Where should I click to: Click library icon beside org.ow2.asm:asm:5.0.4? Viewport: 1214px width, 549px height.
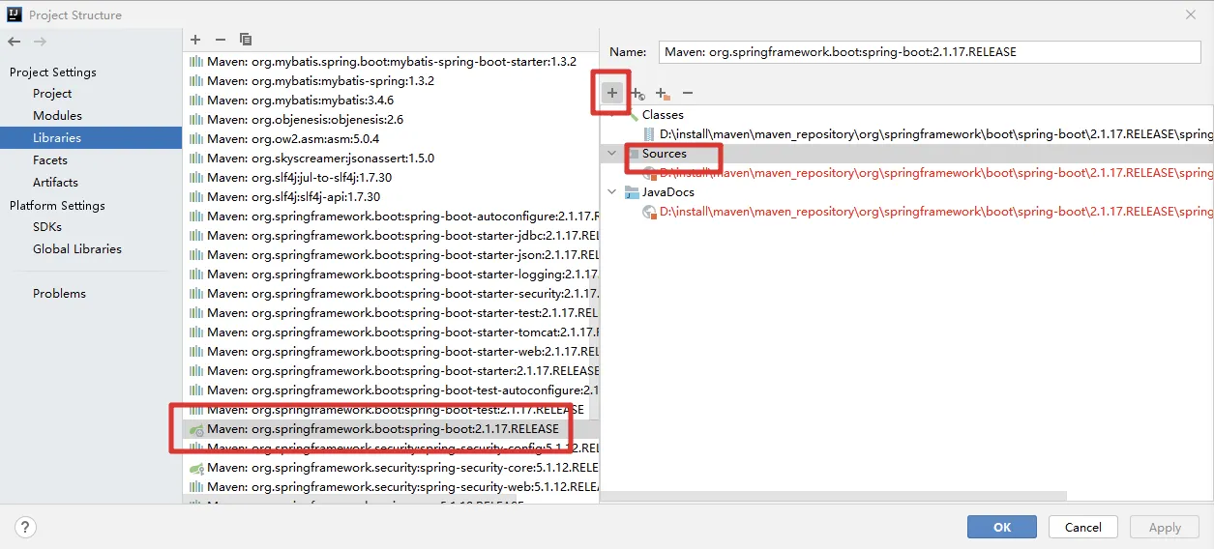196,139
